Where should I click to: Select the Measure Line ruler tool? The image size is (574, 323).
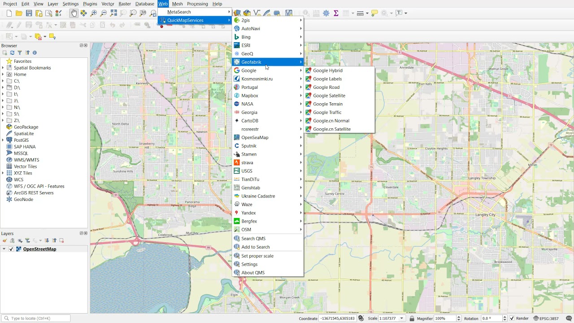[x=360, y=13]
